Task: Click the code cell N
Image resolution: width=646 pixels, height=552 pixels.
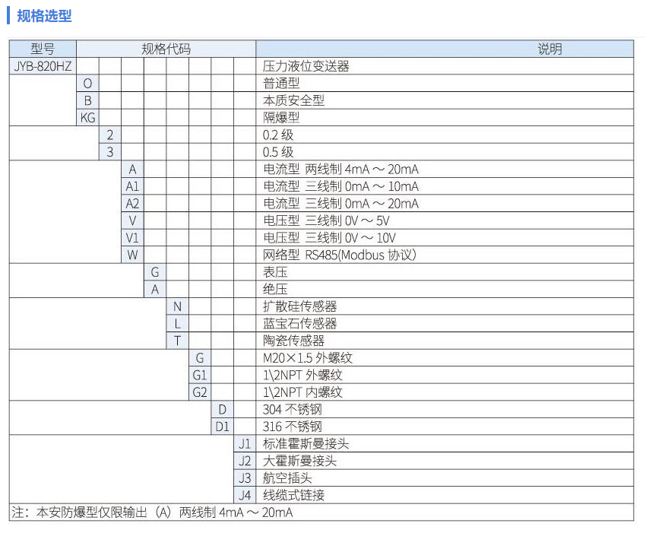Action: coord(178,306)
